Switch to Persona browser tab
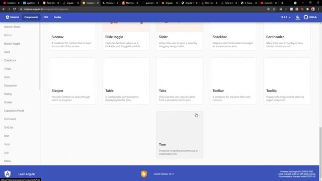This screenshot has height=181, width=322. pyautogui.click(x=110, y=3)
